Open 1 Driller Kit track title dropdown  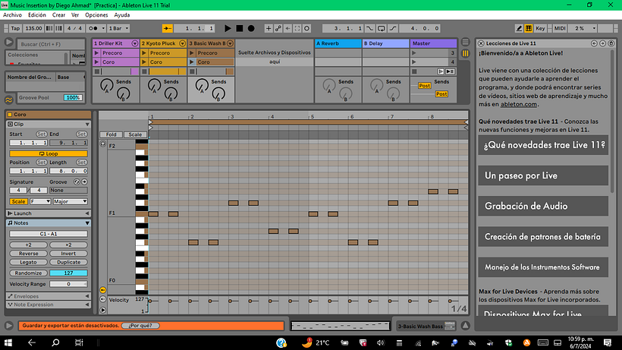coord(135,43)
